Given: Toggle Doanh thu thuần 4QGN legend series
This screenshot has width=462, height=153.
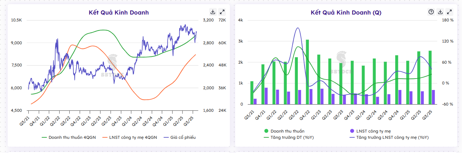Looking at the screenshot, I should (68, 137).
